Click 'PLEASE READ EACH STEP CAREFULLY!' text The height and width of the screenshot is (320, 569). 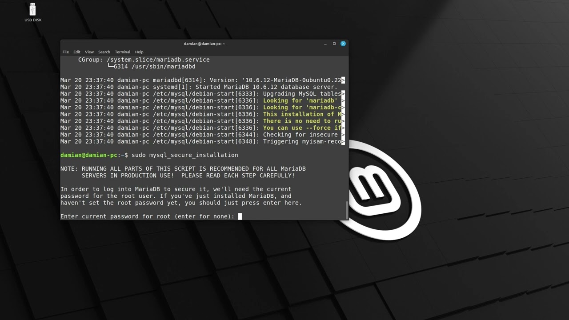(238, 176)
